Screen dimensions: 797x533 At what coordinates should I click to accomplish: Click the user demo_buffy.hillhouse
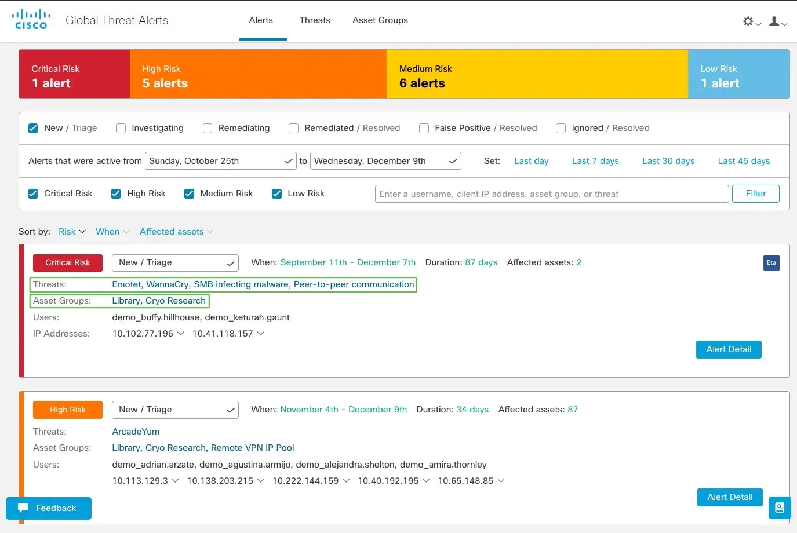point(156,317)
